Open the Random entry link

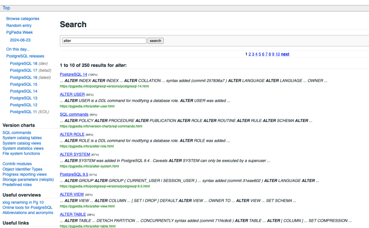coord(19,25)
